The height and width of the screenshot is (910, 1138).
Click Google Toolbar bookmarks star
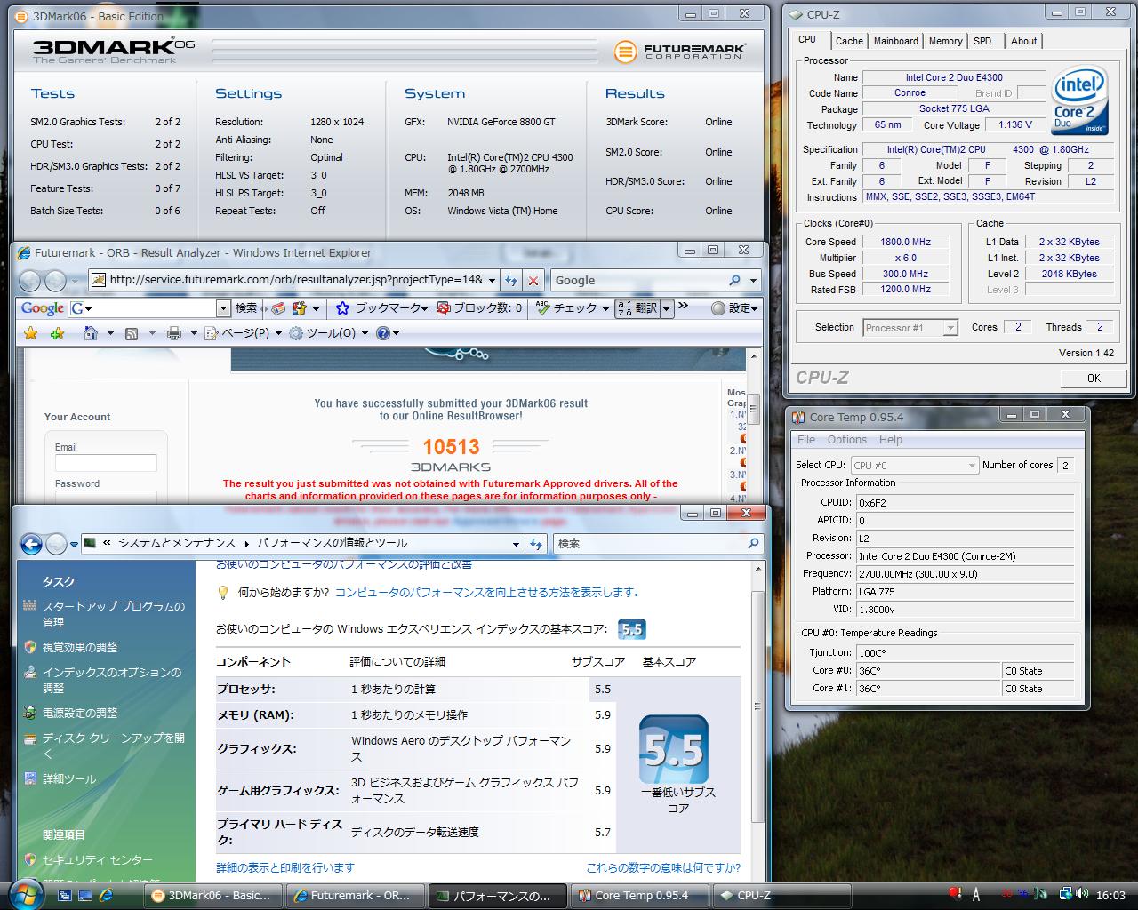(x=342, y=308)
